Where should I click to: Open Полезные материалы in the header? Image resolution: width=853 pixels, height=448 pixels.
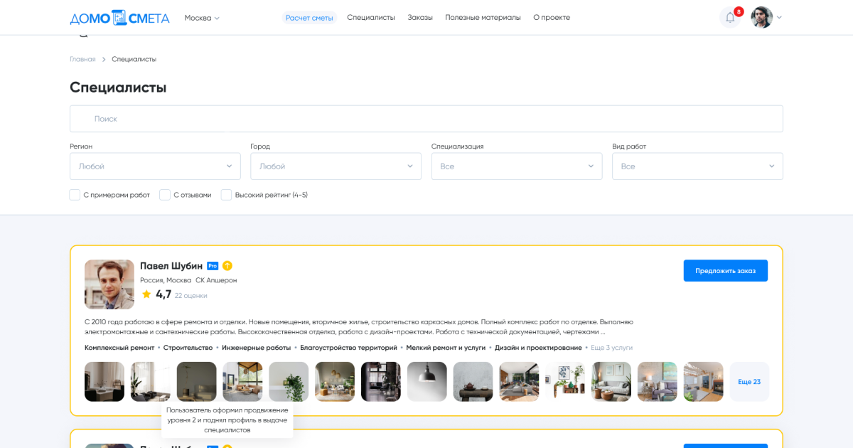point(483,18)
